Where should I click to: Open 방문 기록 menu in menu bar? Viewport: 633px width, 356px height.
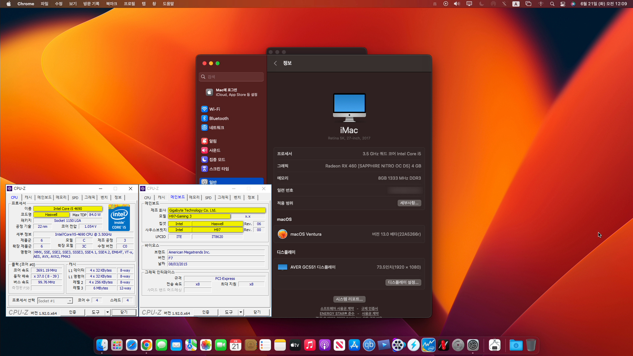pyautogui.click(x=91, y=4)
